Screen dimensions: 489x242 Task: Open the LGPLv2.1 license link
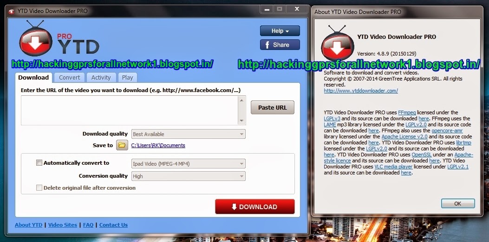pyautogui.click(x=458, y=167)
